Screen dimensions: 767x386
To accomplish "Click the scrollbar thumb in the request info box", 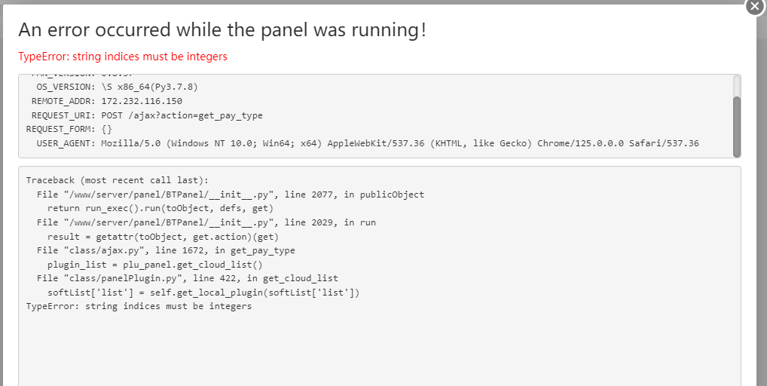I will 737,127.
